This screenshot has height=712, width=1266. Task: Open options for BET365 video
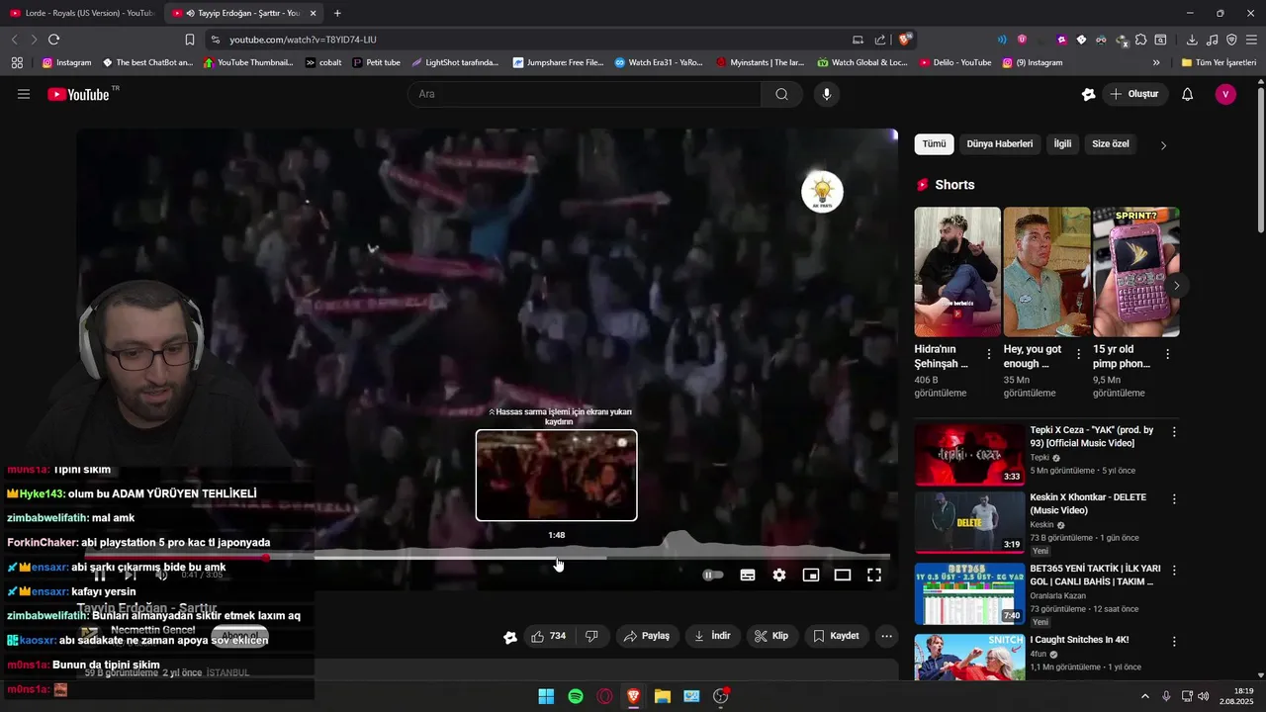1174,571
